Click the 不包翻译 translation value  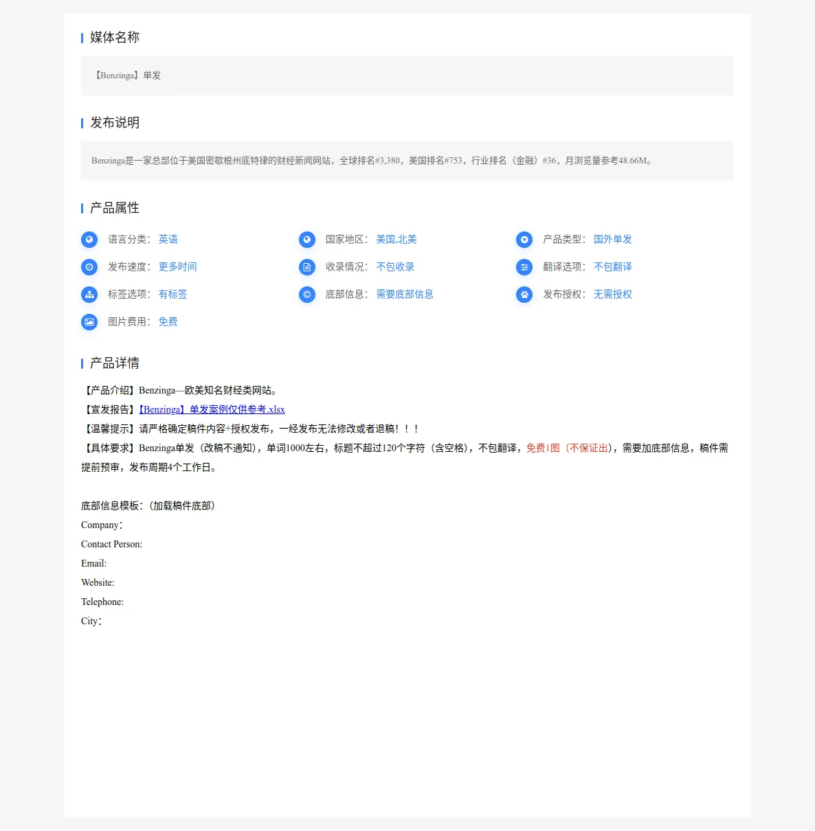613,266
